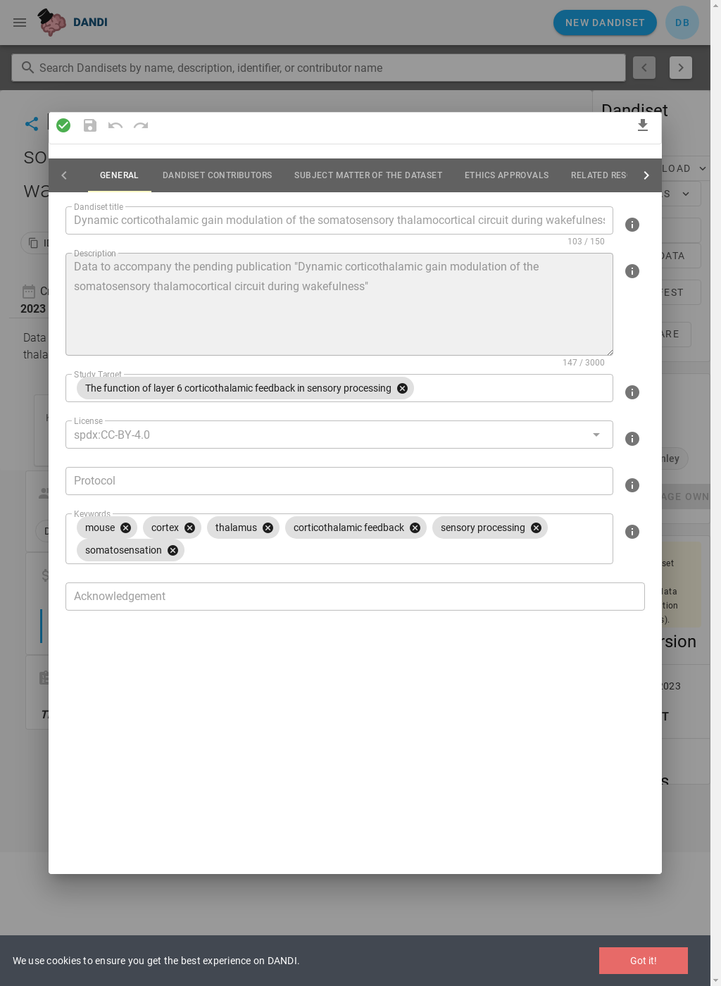The image size is (721, 986).
Task: Show info for Study Target field
Action: (632, 392)
